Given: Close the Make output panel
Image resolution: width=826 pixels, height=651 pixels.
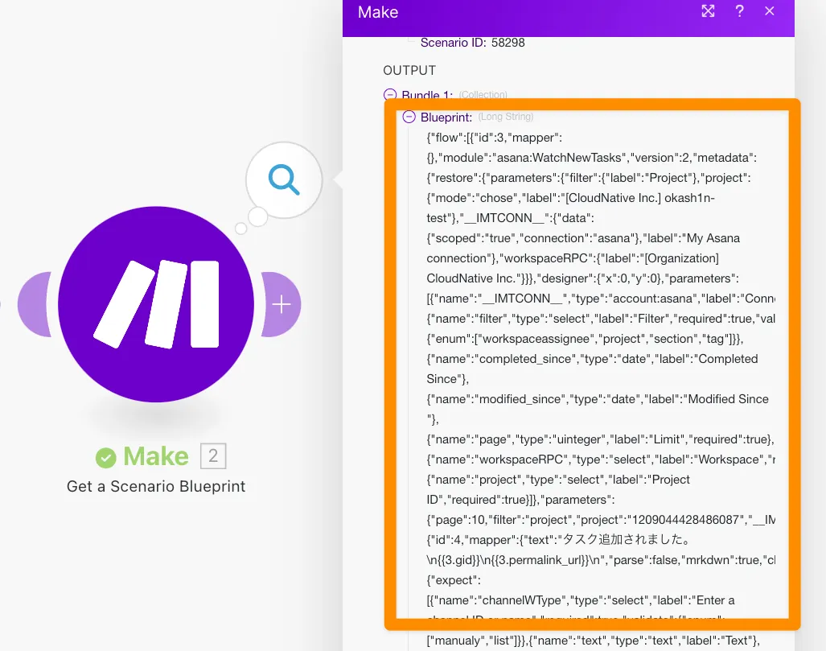Looking at the screenshot, I should pyautogui.click(x=770, y=11).
